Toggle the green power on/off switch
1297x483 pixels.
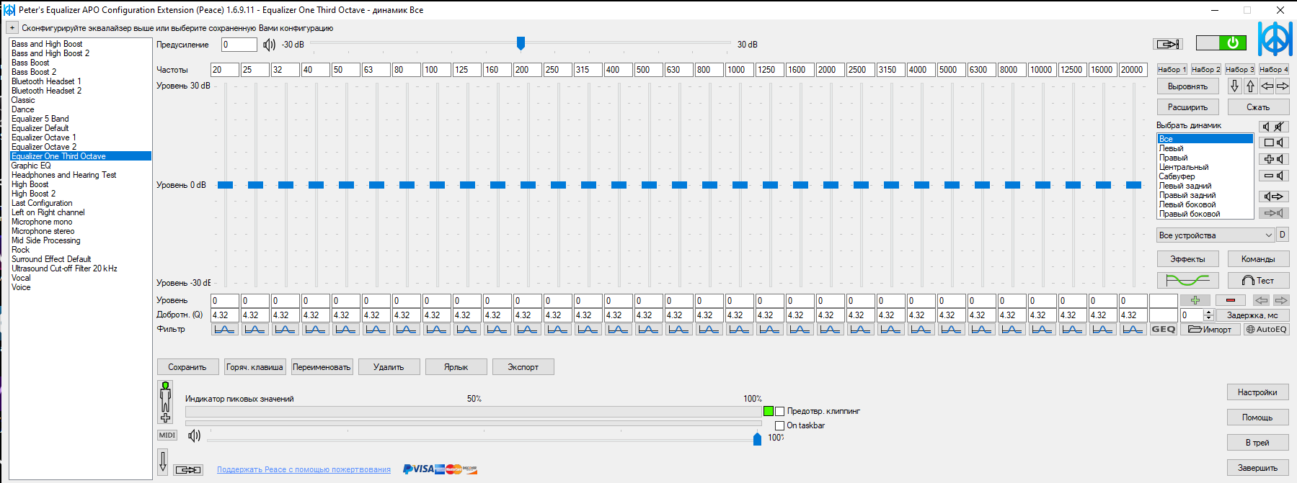tap(1221, 43)
